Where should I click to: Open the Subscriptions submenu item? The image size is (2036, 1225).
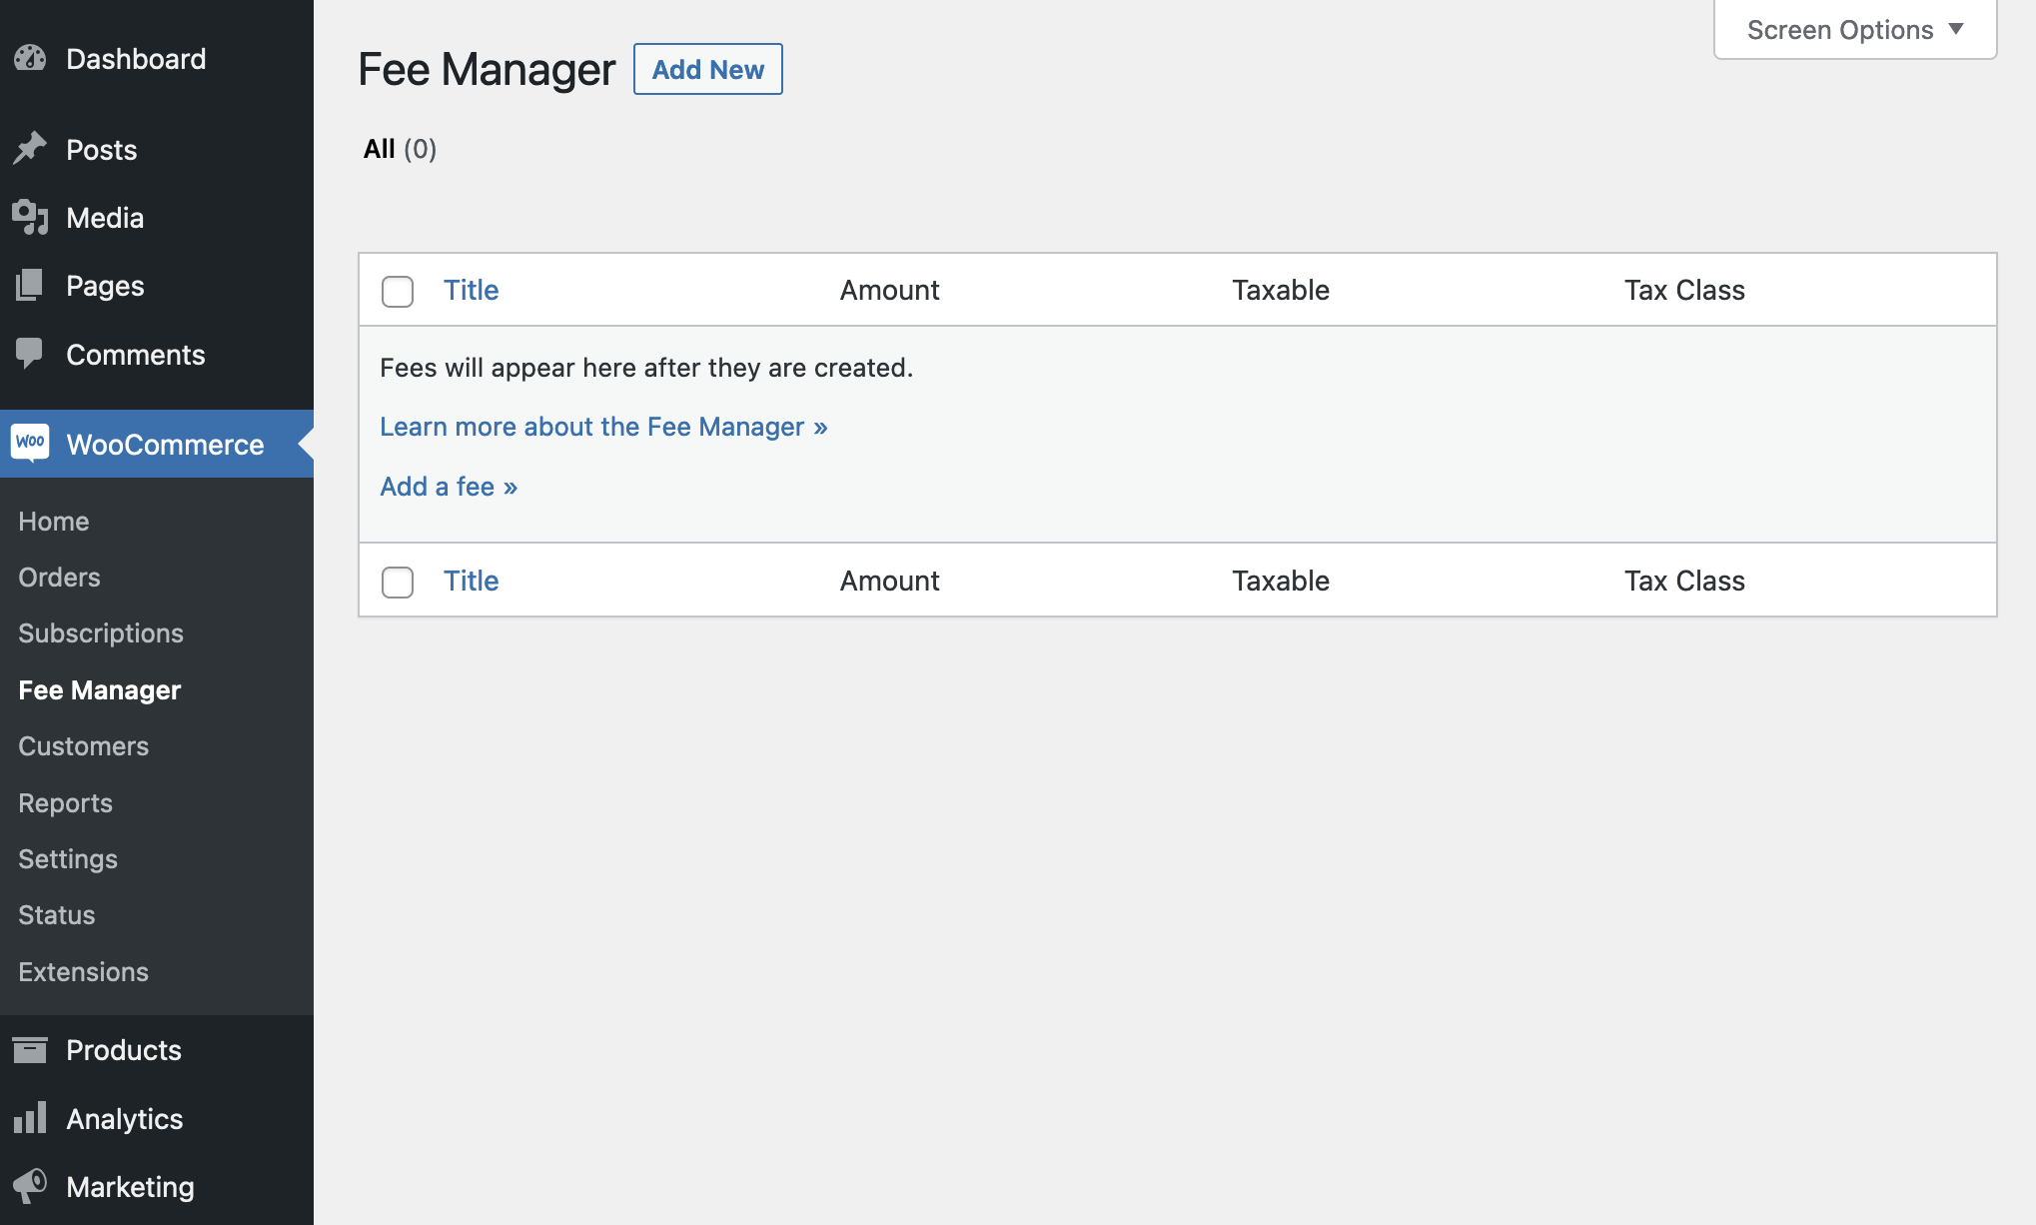click(x=101, y=632)
